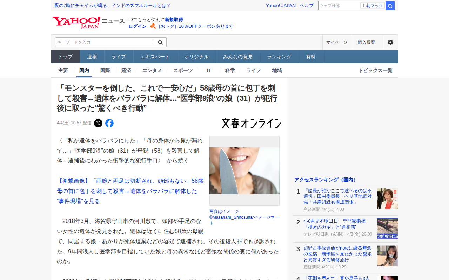This screenshot has width=449, height=280.
Task: Open the 有料 tab
Action: click(311, 57)
